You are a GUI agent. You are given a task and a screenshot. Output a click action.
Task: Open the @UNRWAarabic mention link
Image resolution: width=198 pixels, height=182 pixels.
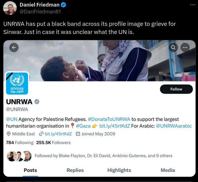point(174,126)
